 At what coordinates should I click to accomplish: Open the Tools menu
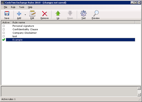click(x=22, y=7)
